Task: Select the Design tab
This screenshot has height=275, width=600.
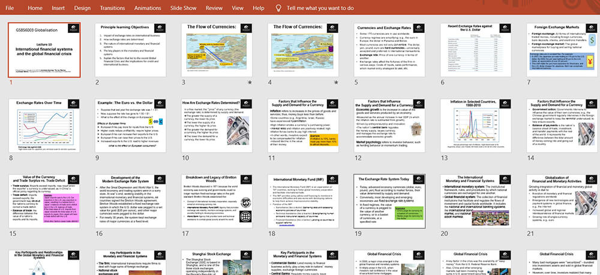Action: [x=82, y=8]
